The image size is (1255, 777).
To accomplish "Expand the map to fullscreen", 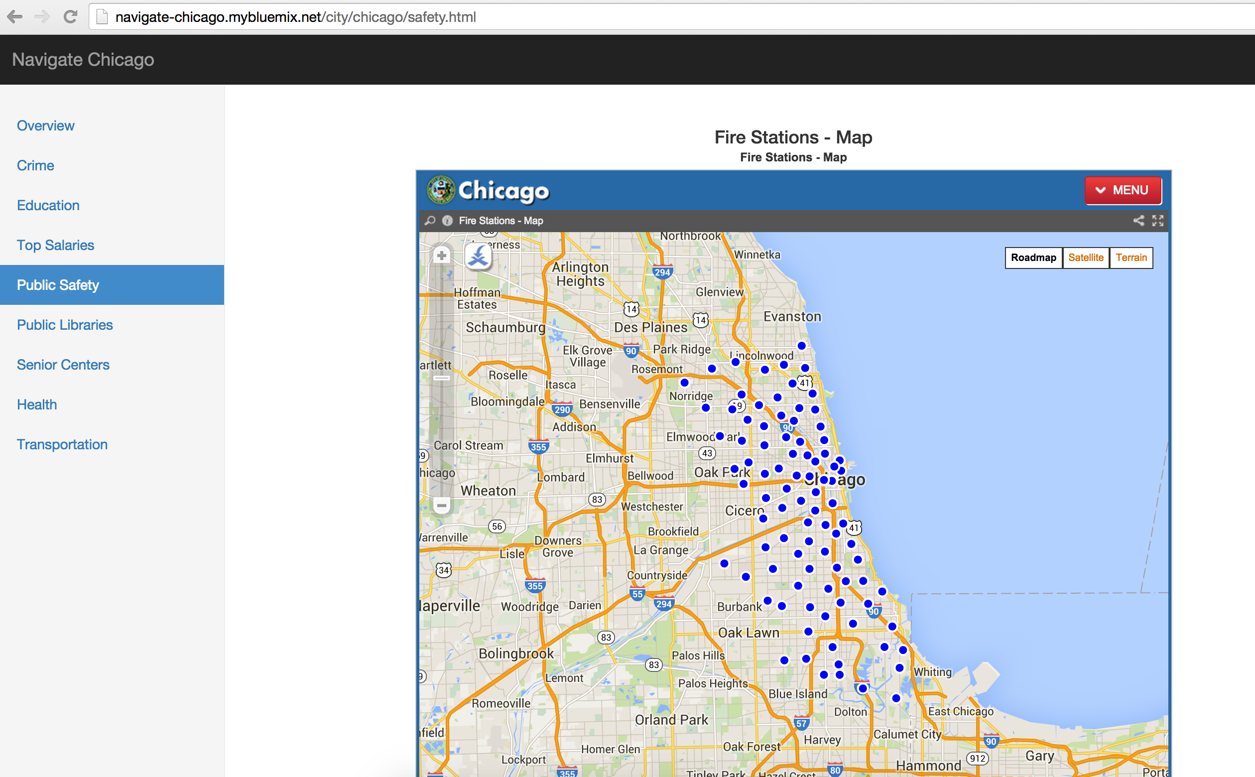I will pos(1157,221).
